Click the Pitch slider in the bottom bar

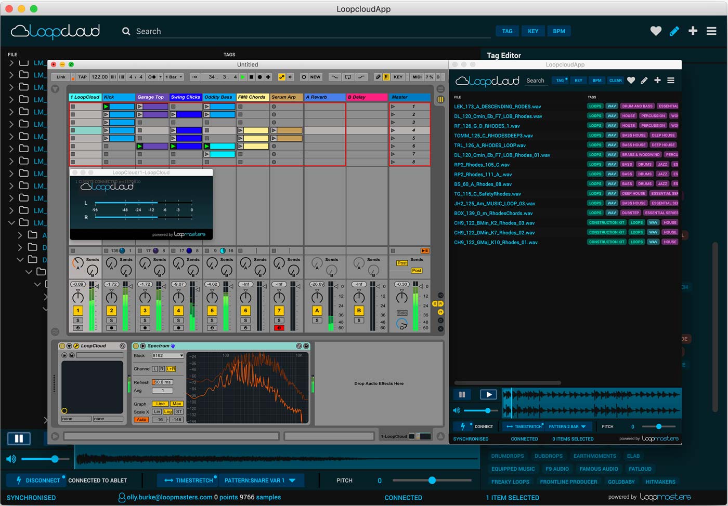(433, 480)
